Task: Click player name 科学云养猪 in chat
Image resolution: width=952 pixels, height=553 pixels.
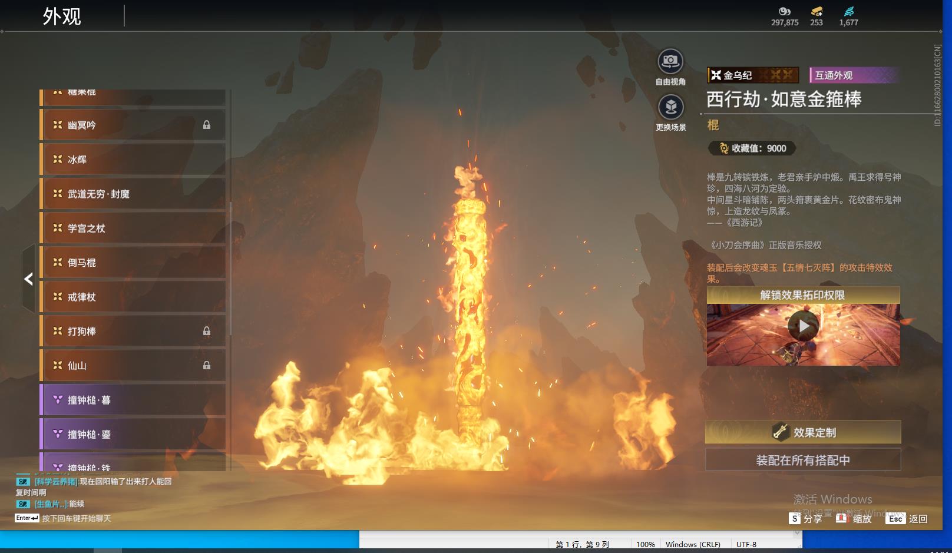Action: click(55, 481)
